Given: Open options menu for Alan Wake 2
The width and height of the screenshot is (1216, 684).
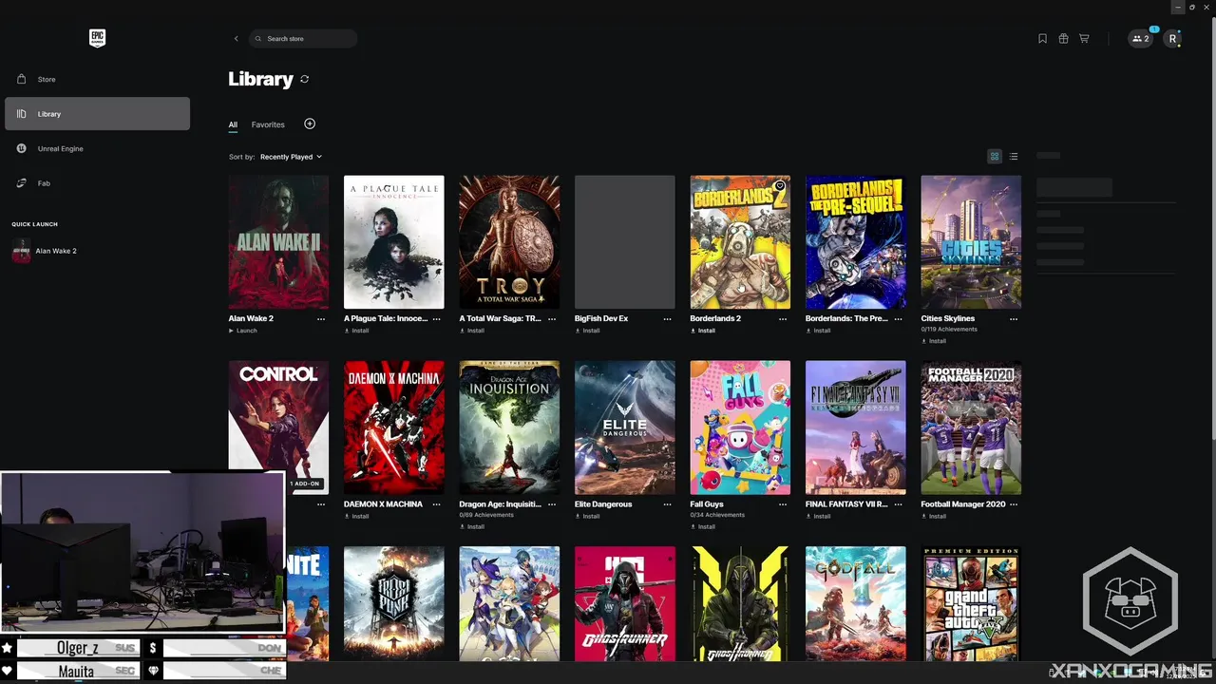Looking at the screenshot, I should tap(321, 319).
